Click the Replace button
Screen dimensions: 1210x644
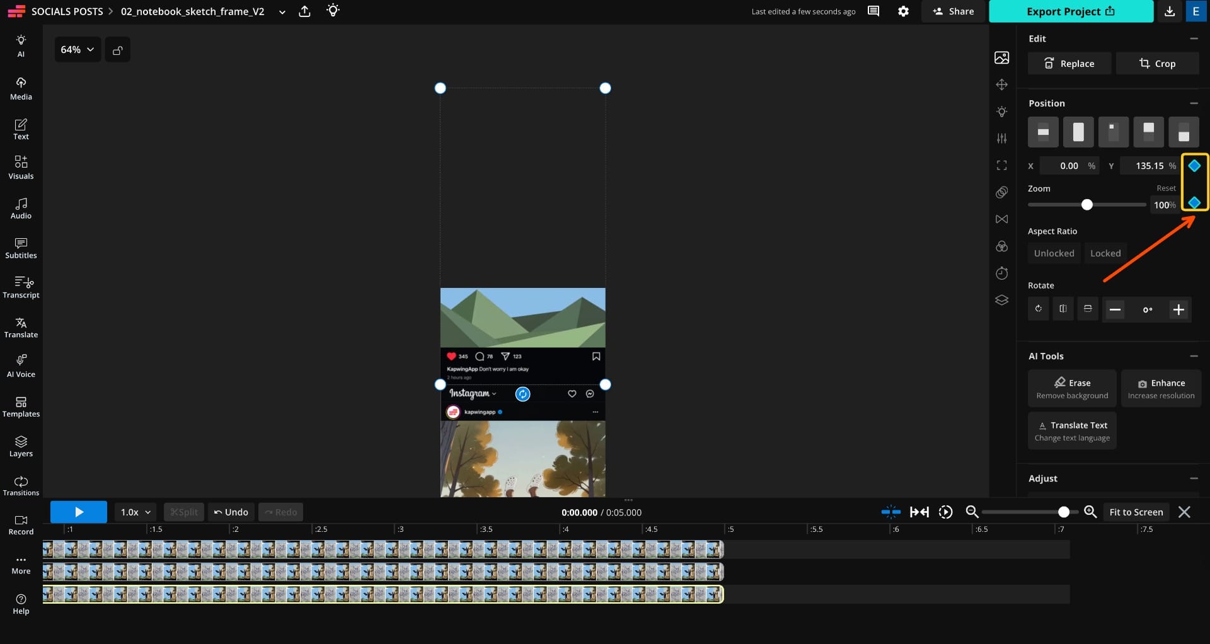click(1069, 64)
